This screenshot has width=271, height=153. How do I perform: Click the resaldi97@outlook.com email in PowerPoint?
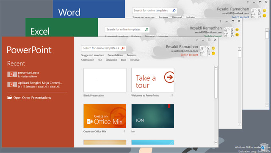coord(185,51)
